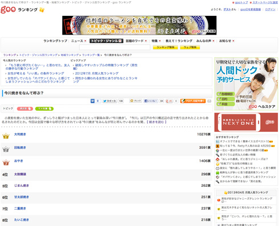Click the Hatena bookmark share icon
Viewport: 279px width, 226px height.
click(93, 101)
